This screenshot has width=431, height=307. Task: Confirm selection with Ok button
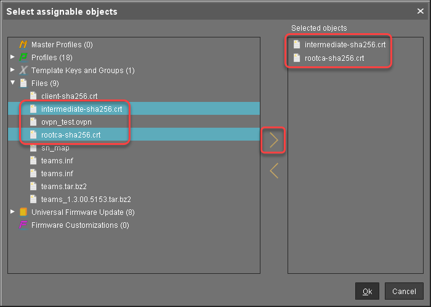(367, 292)
